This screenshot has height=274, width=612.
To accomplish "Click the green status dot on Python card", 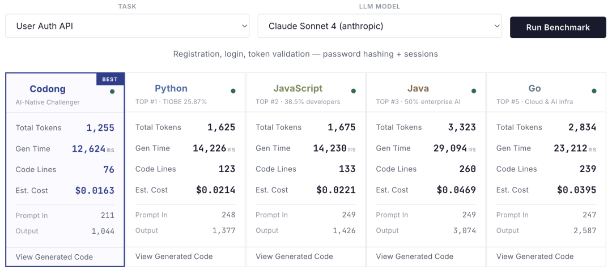I will pyautogui.click(x=233, y=91).
